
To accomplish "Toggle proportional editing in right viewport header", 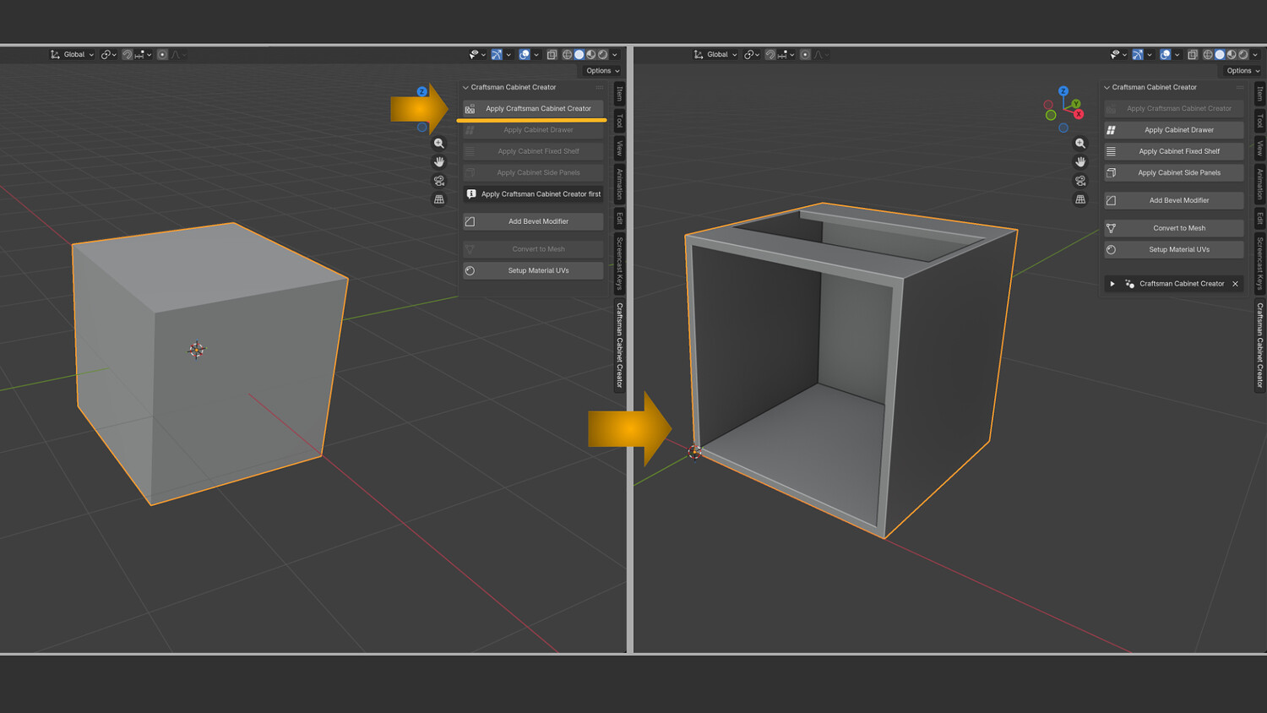I will [x=805, y=55].
